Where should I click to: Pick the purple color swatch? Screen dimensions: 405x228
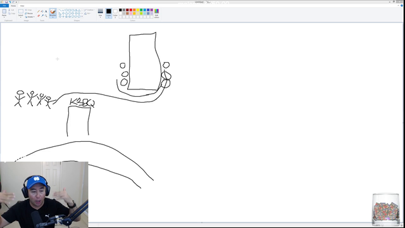click(x=152, y=10)
